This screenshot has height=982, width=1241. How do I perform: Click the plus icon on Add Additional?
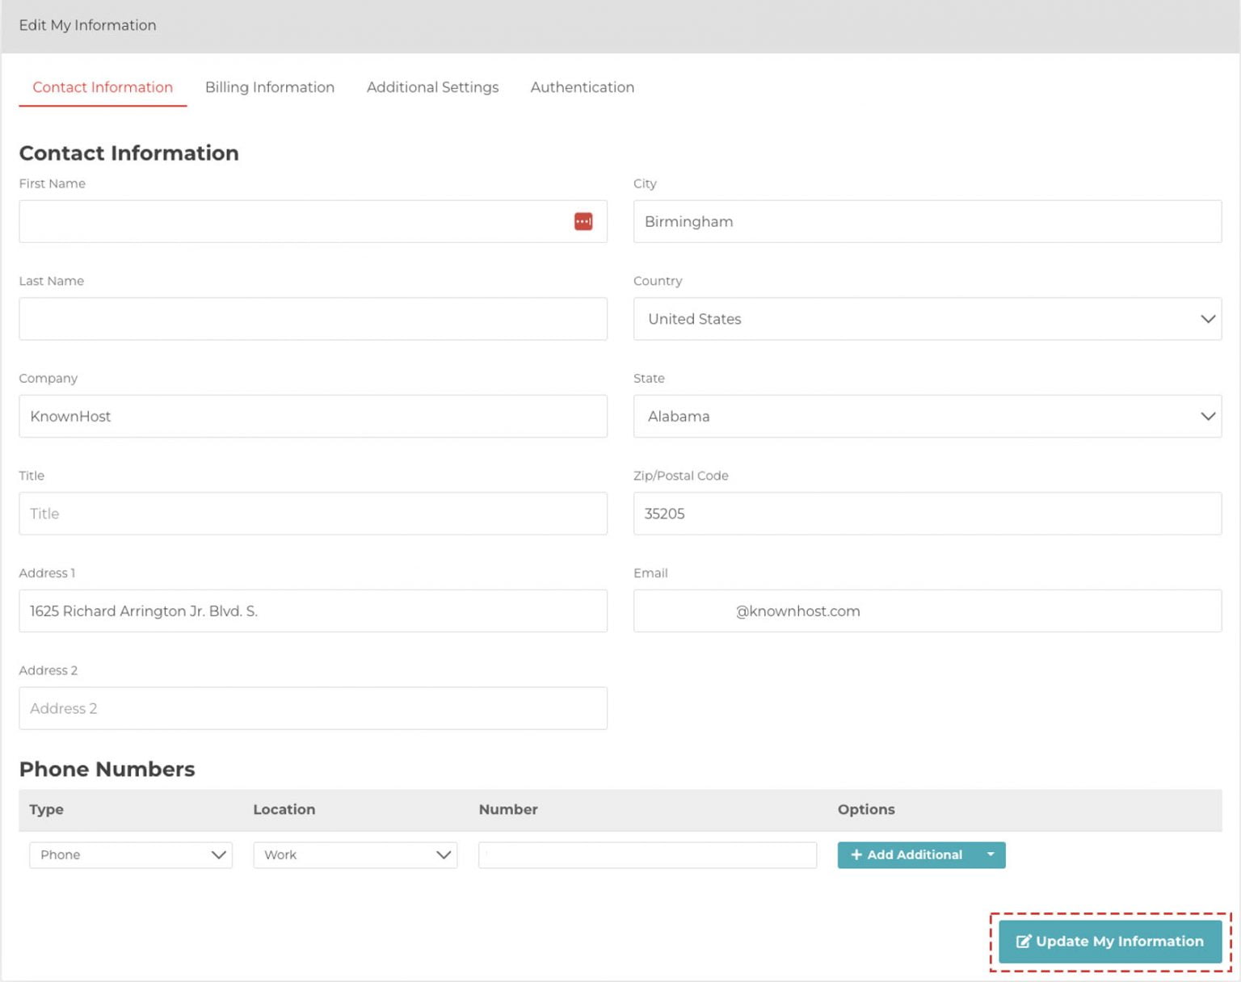(x=856, y=854)
